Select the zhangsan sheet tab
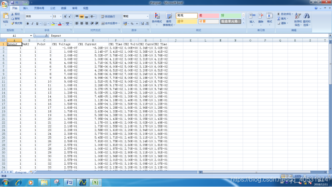The width and height of the screenshot is (332, 187). coord(20,172)
